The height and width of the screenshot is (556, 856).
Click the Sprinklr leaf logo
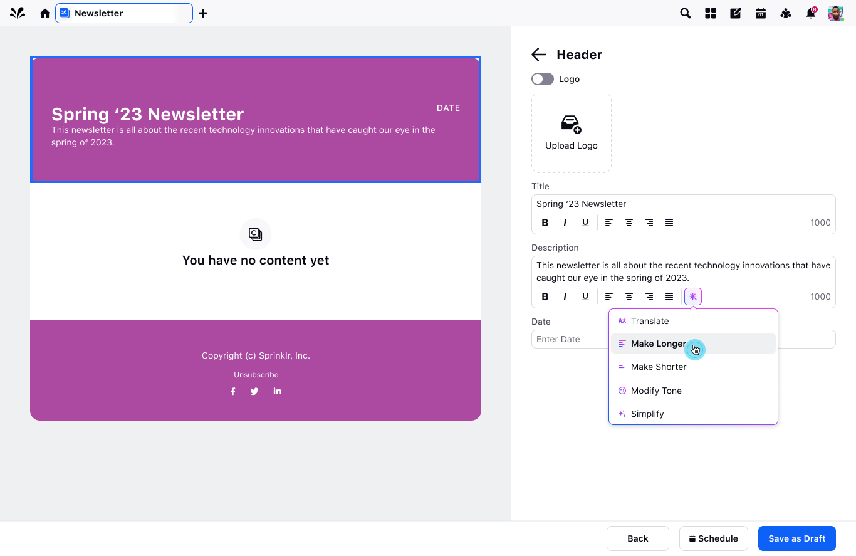coord(17,13)
